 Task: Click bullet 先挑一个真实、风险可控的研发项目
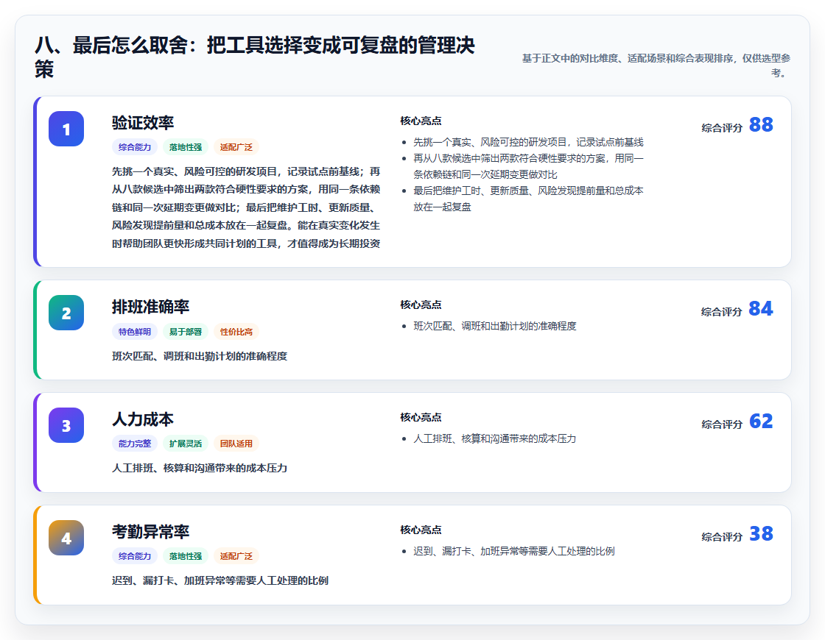(x=528, y=142)
